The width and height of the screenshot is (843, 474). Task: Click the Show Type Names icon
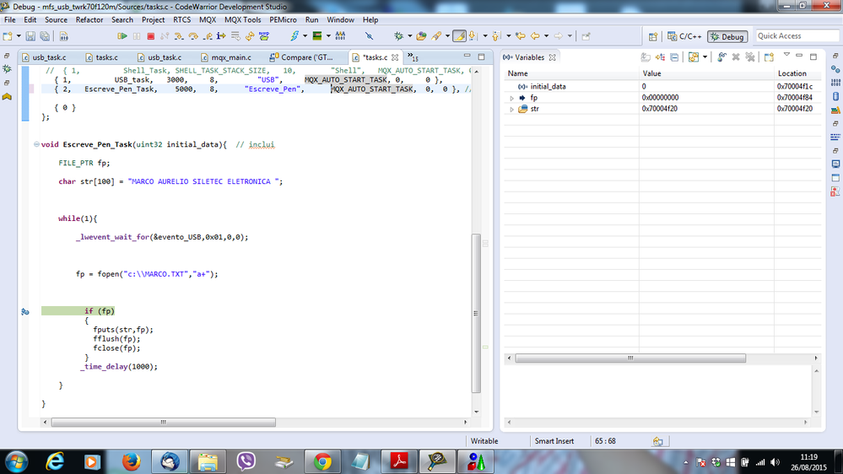[646, 57]
